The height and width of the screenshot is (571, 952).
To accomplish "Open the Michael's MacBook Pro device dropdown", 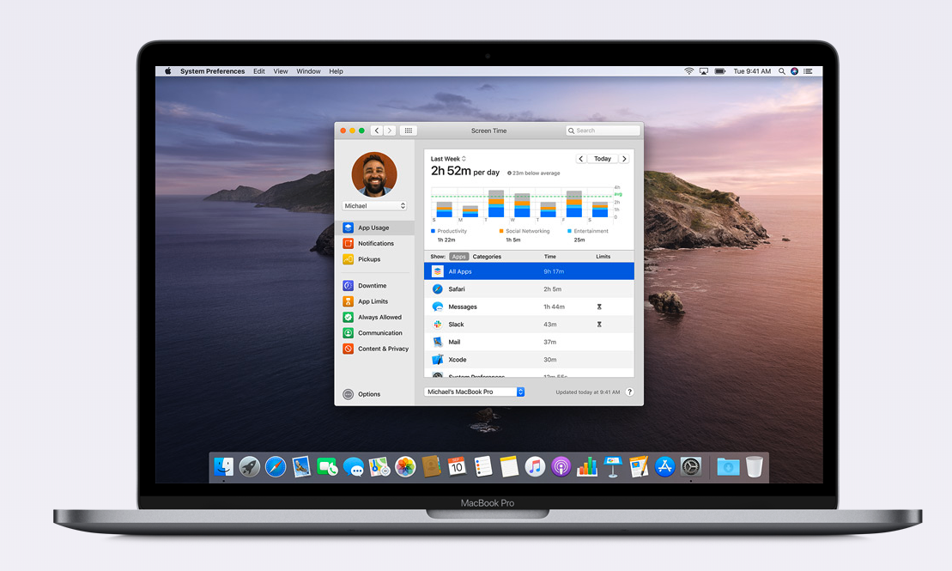I will 474,392.
